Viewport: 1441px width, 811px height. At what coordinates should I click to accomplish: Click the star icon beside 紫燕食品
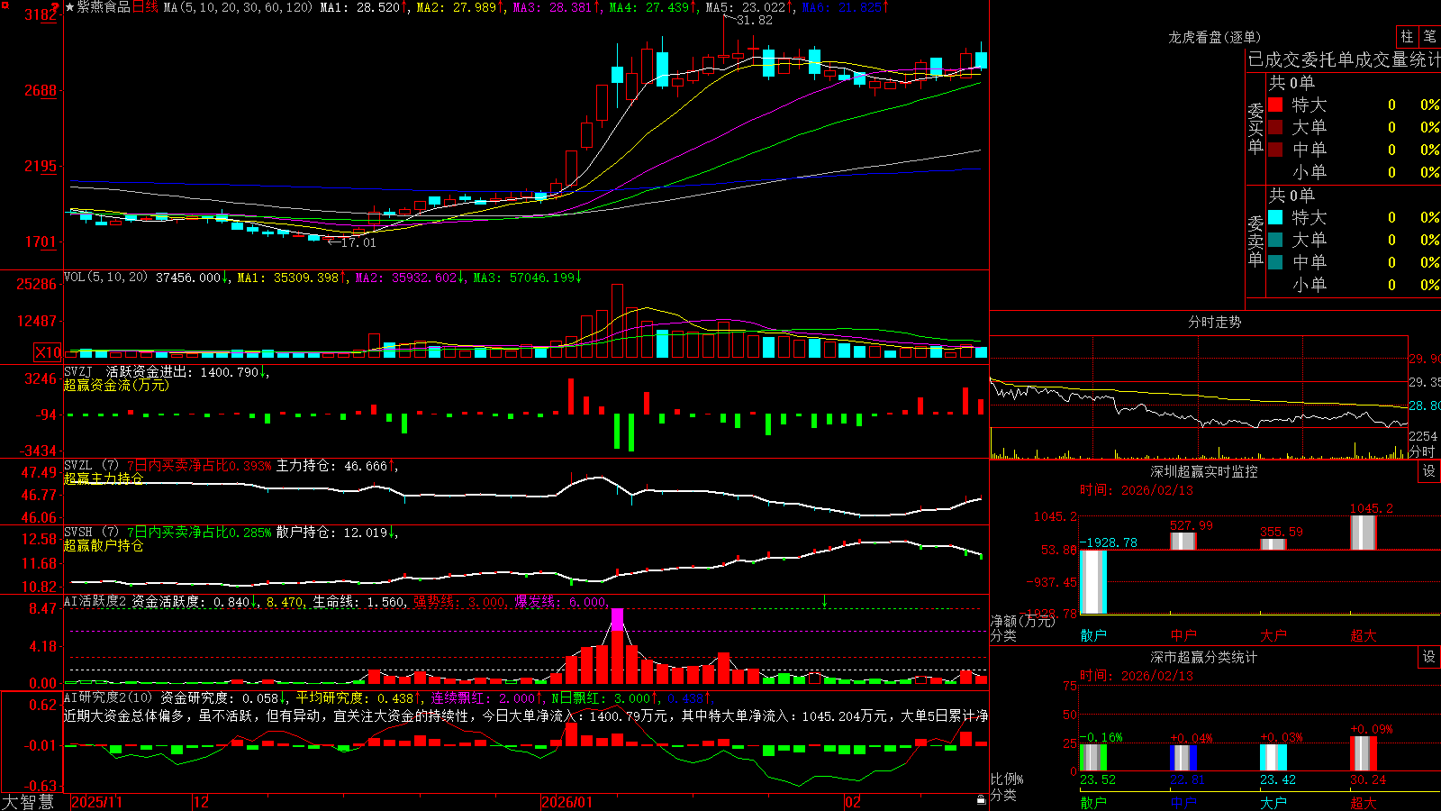69,7
